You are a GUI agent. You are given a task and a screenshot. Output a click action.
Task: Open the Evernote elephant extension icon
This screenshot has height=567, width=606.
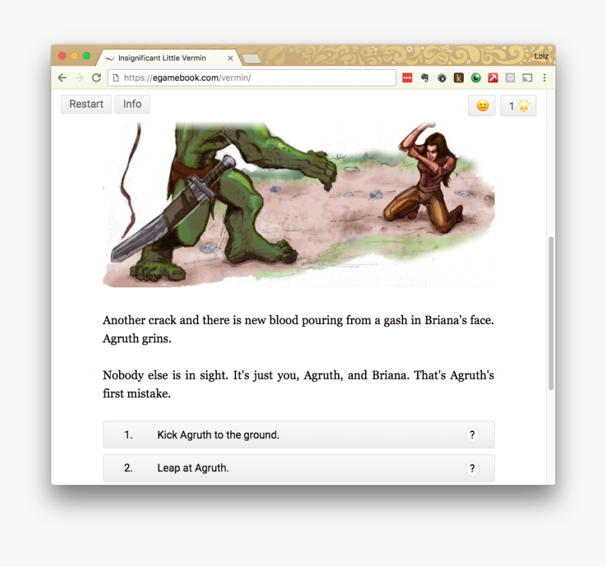[425, 77]
